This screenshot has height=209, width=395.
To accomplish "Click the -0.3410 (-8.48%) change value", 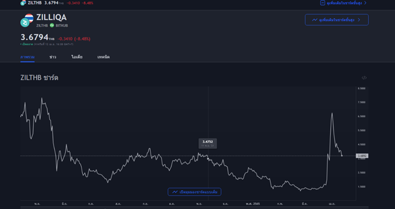I will coord(74,39).
